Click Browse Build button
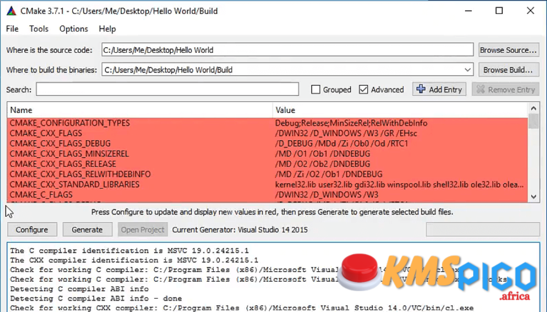Viewport: 547px width, 312px height. tap(508, 70)
